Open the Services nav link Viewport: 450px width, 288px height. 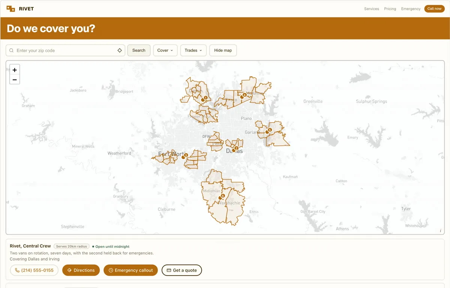372,9
